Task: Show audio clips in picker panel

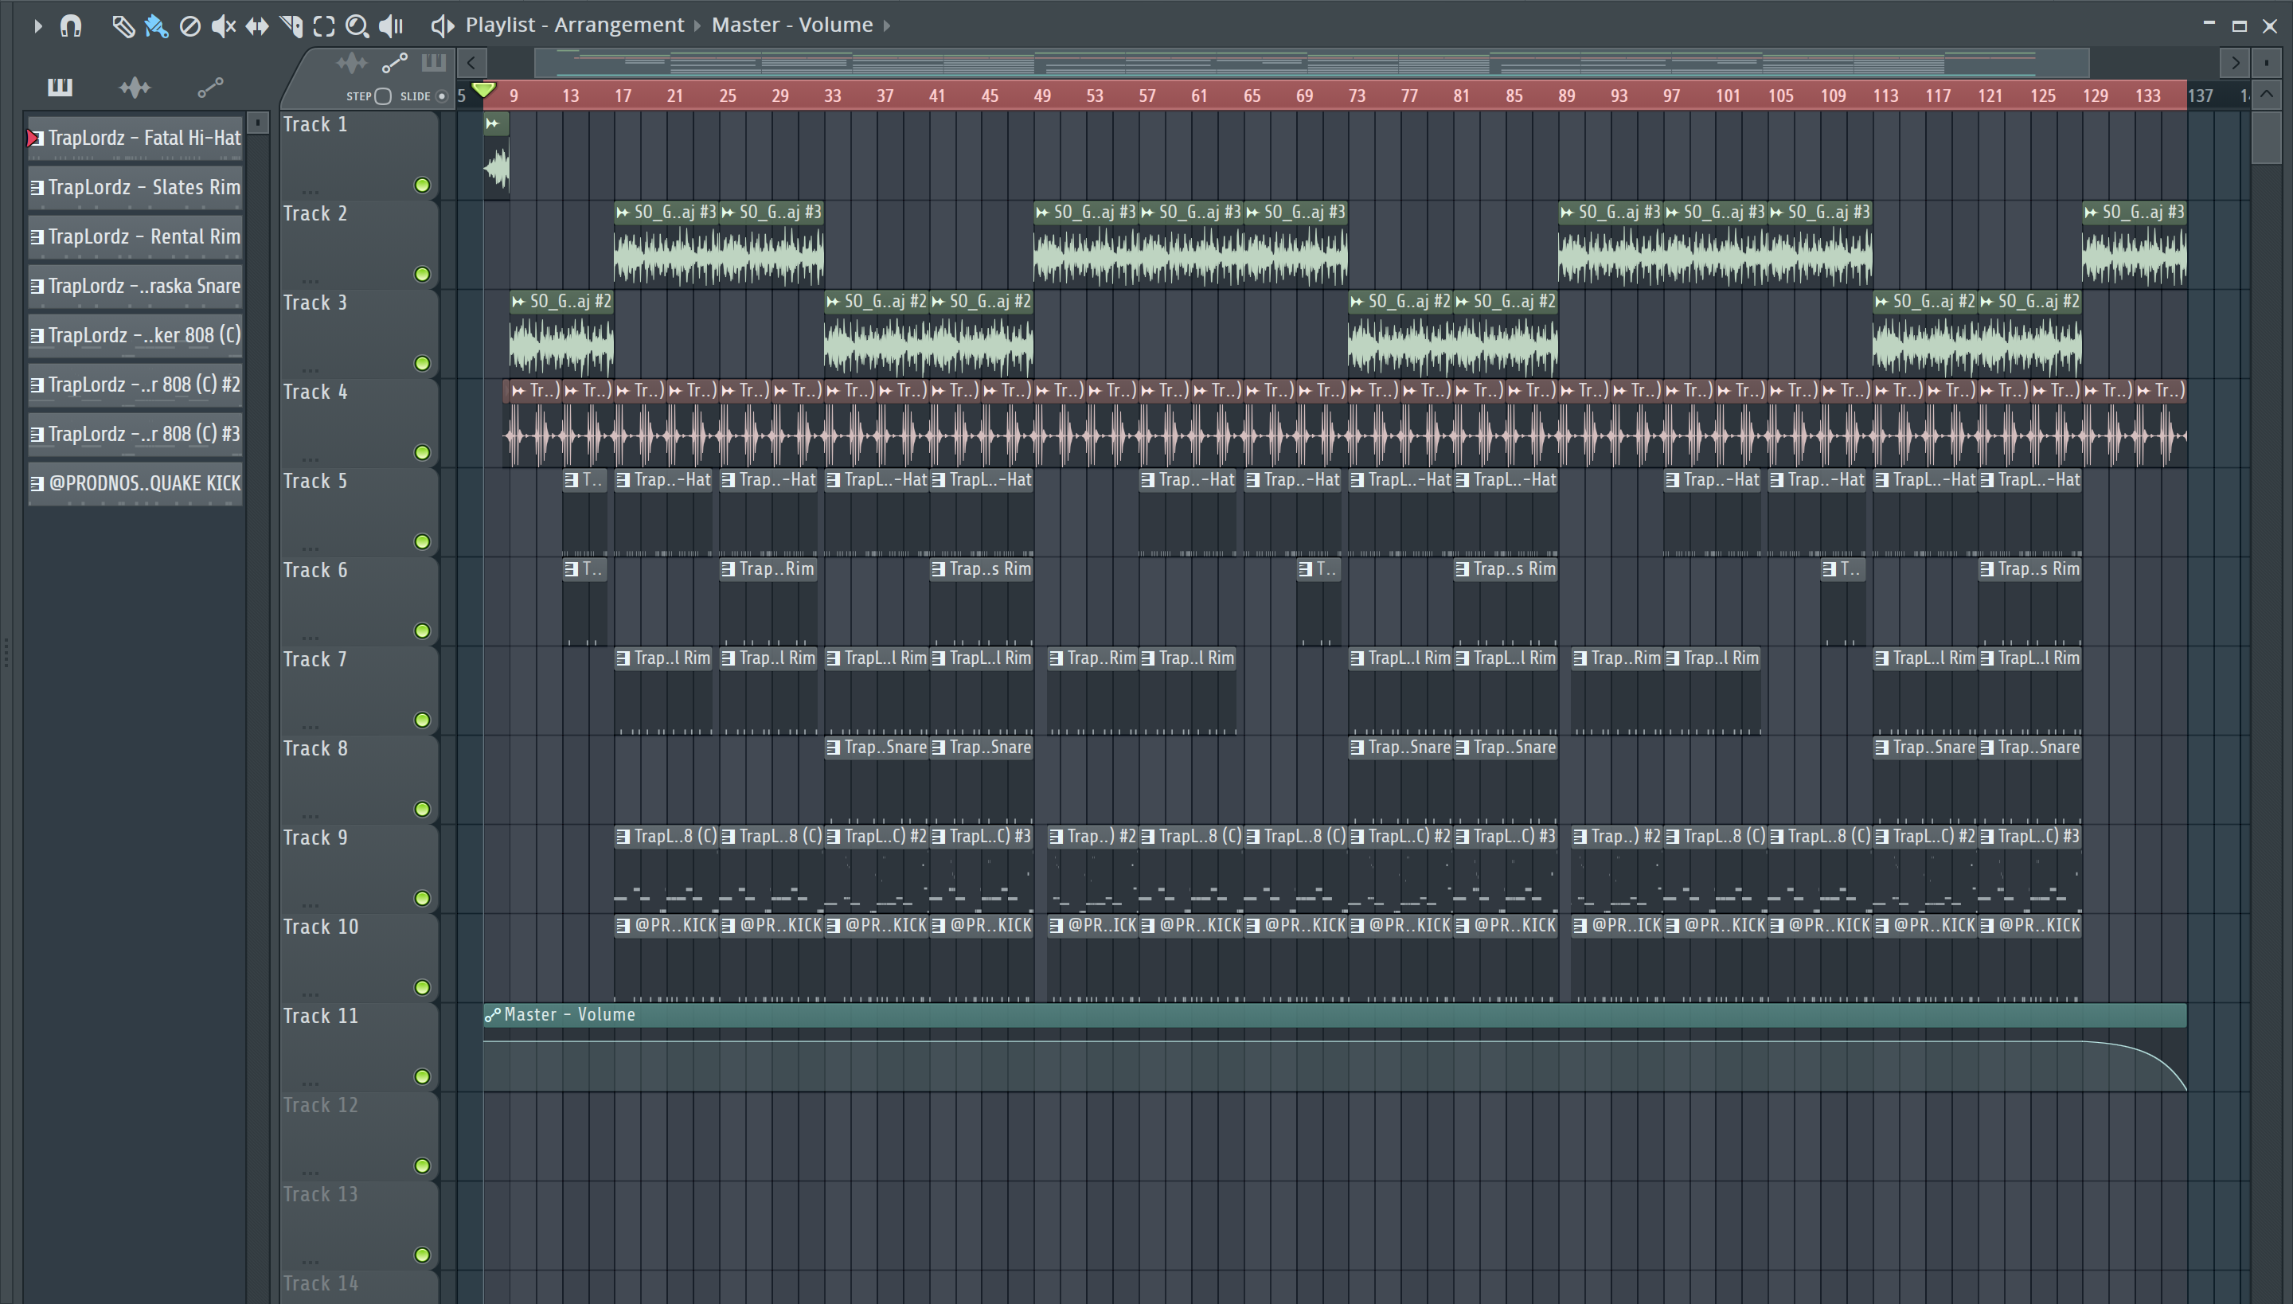Action: click(135, 87)
